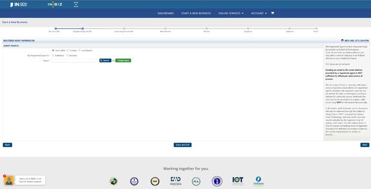Click the Save and Exit button
The image size is (371, 189).
pyautogui.click(x=183, y=145)
